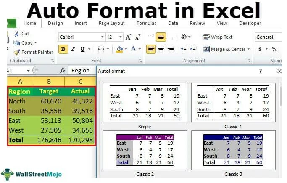This screenshot has height=183, width=287.
Task: Select the Classic 2 AutoFormat style
Action: [x=145, y=150]
